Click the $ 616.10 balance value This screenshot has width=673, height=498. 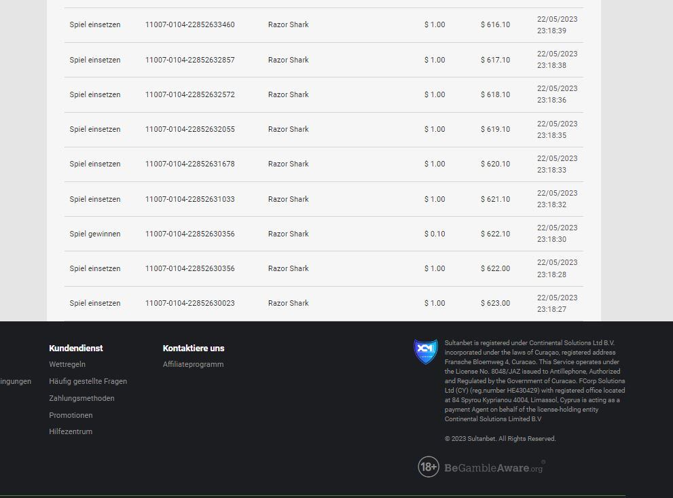[x=495, y=24]
